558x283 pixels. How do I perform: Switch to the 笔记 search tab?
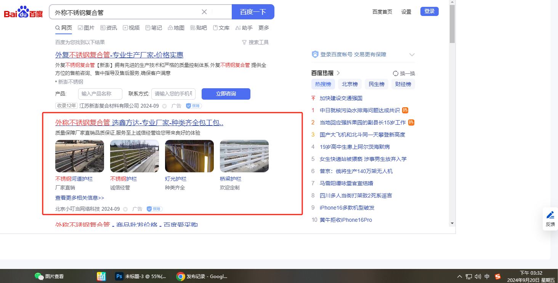point(154,28)
